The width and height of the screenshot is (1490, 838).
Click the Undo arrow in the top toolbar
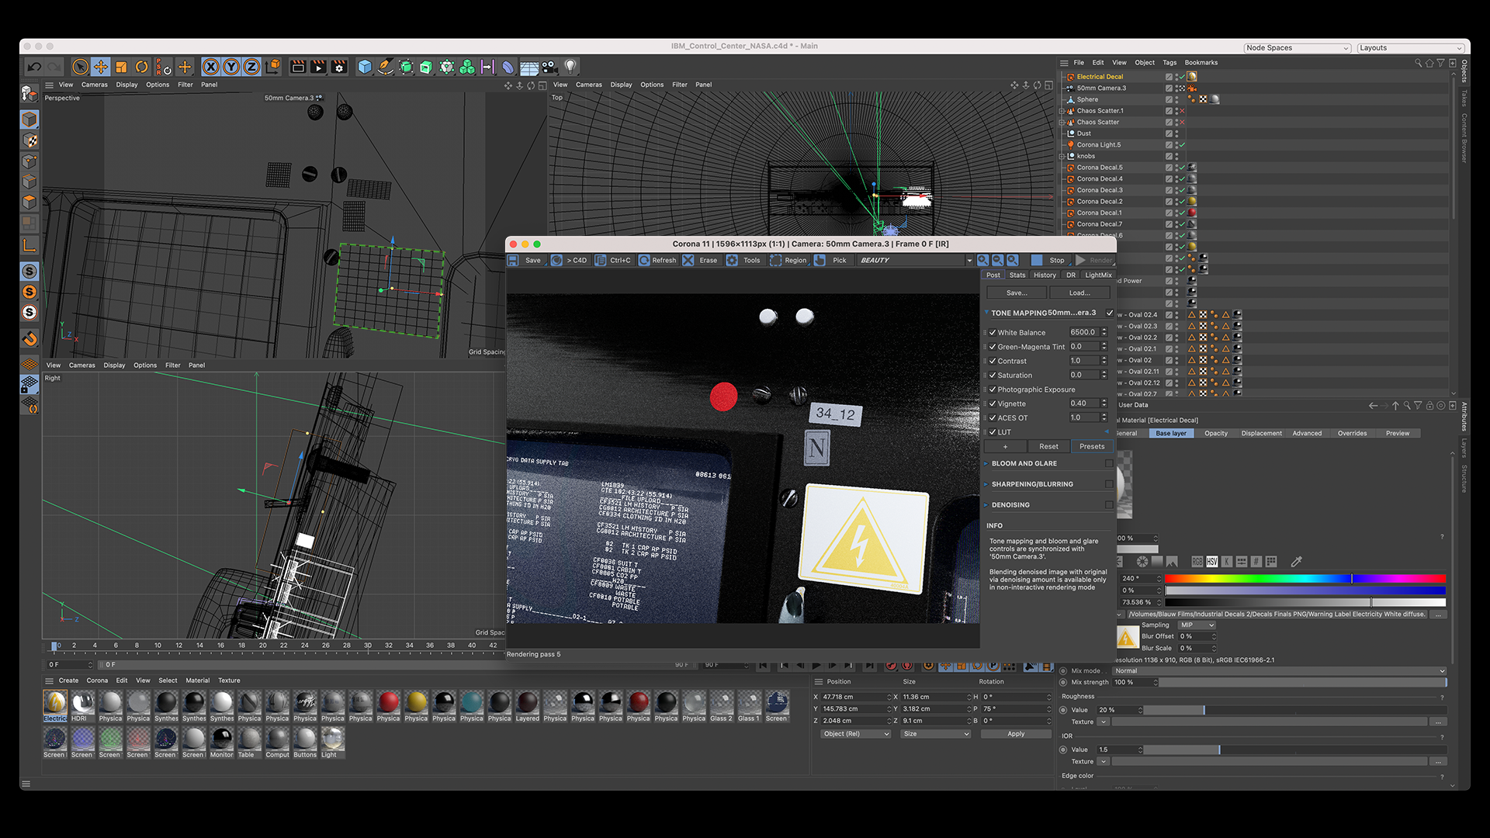34,67
